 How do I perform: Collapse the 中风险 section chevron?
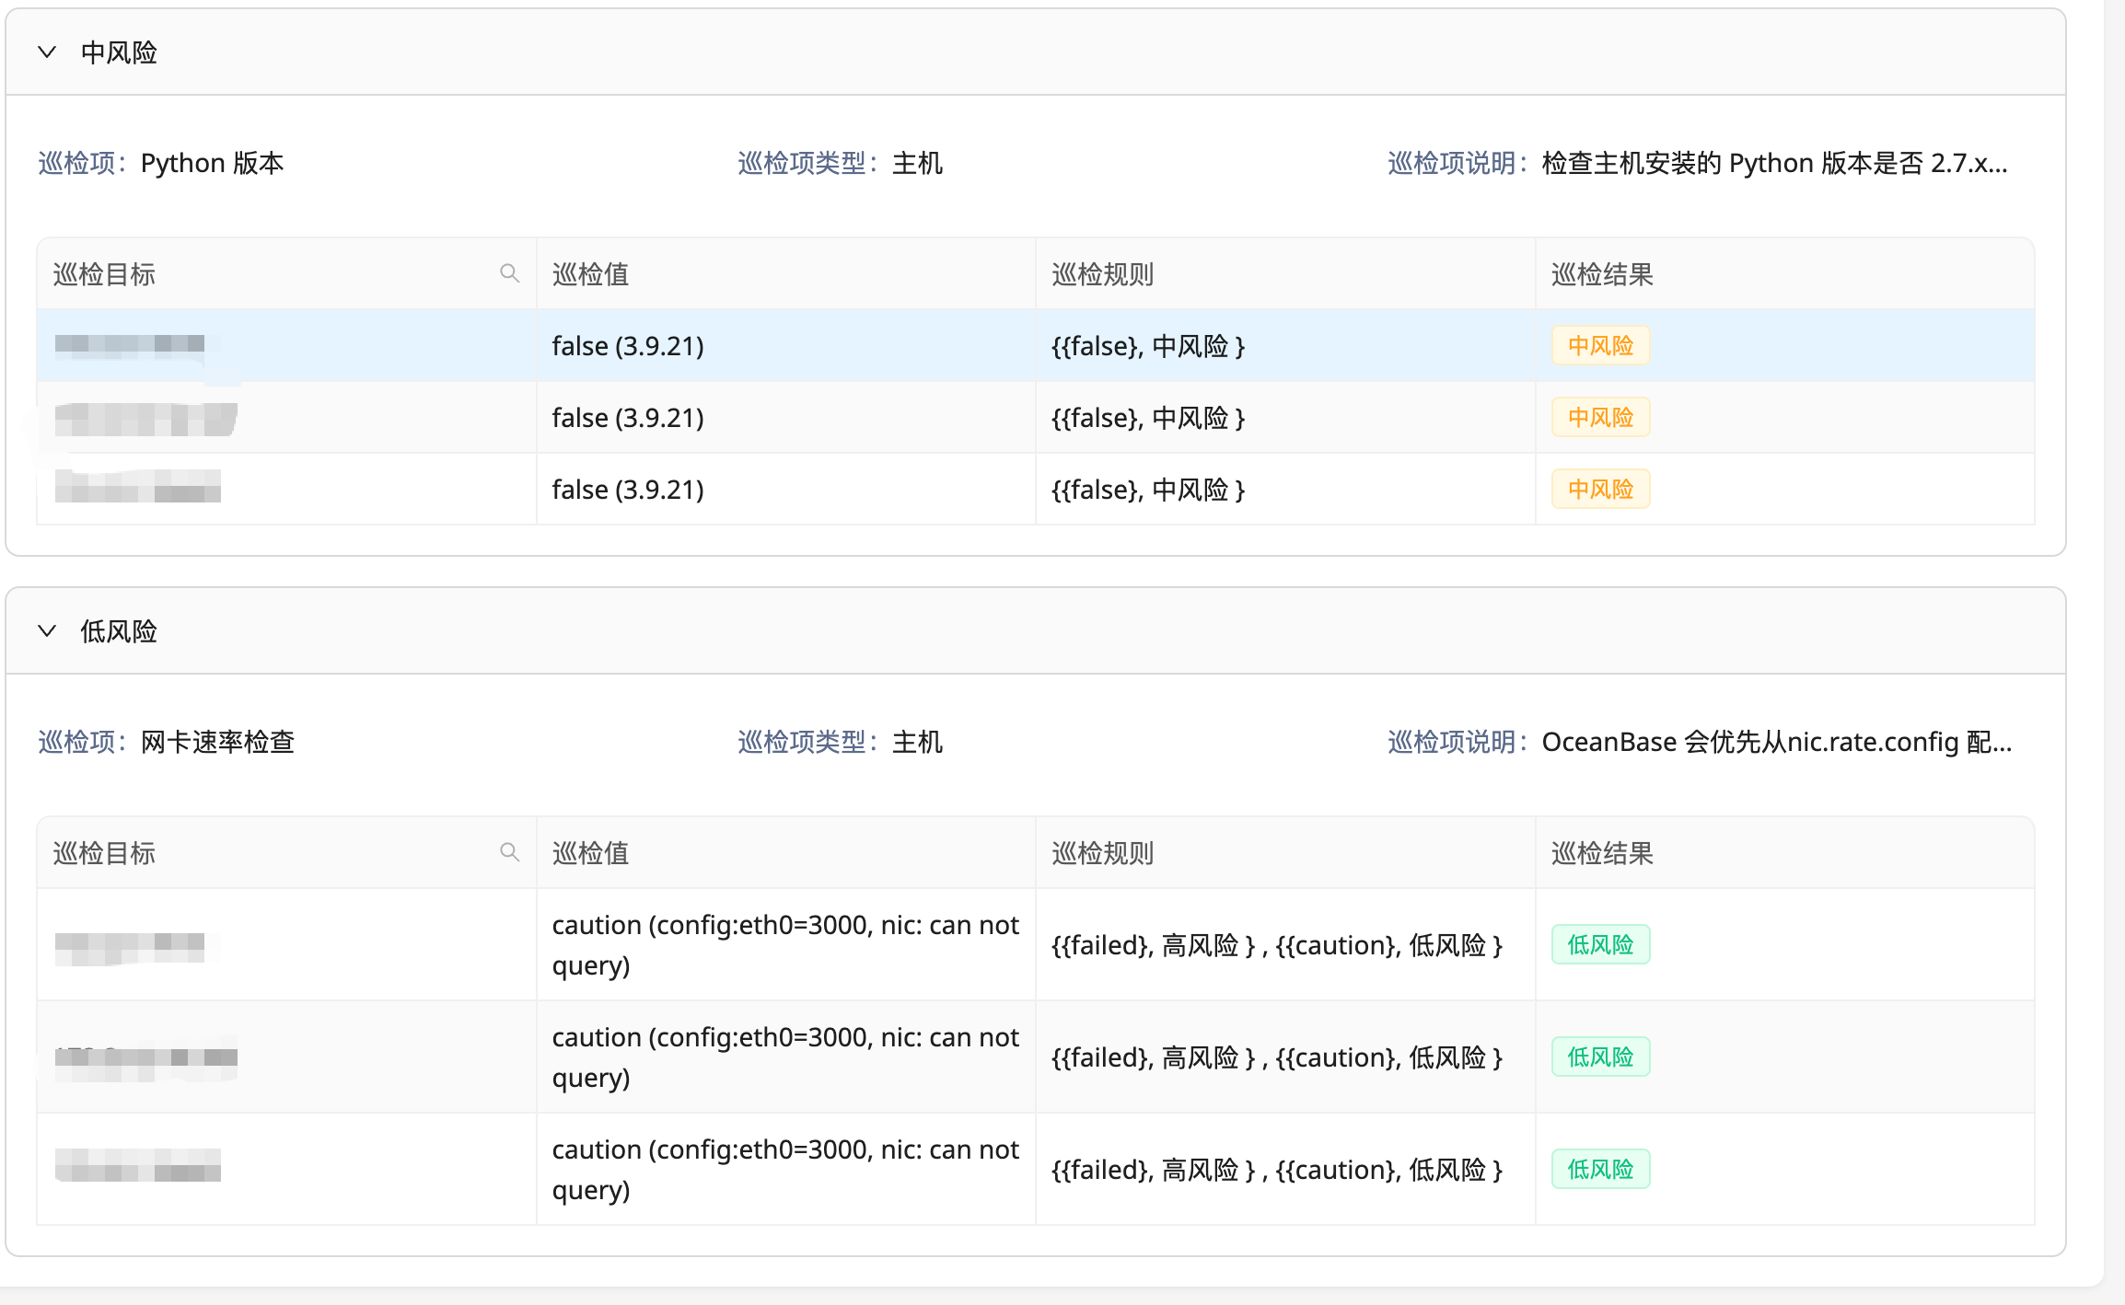pos(47,52)
